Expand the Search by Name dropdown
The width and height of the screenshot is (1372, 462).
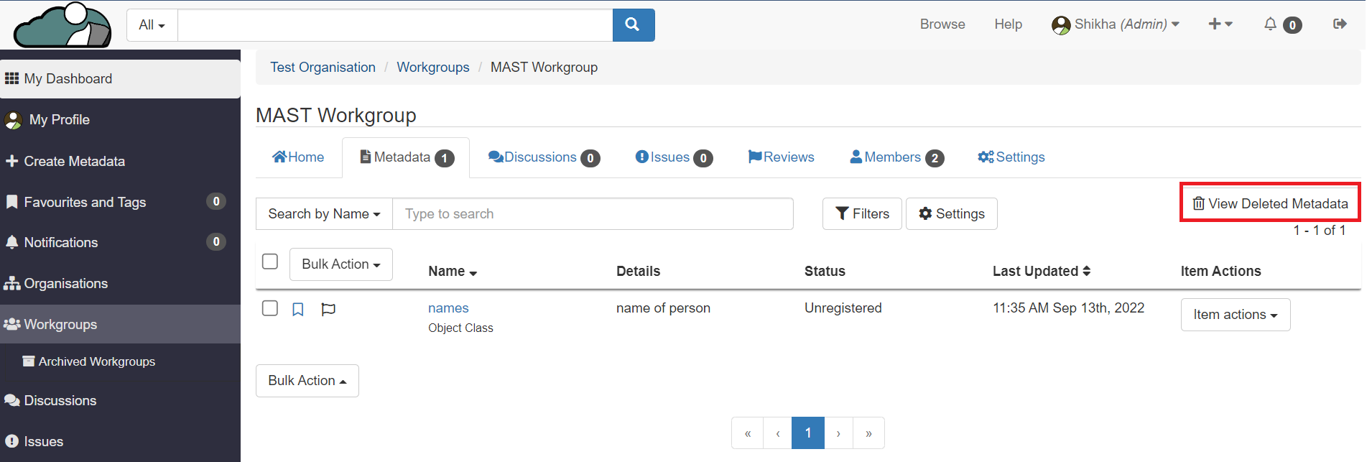(x=324, y=214)
